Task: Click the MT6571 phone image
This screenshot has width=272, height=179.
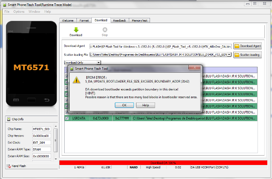Action: tap(31, 63)
